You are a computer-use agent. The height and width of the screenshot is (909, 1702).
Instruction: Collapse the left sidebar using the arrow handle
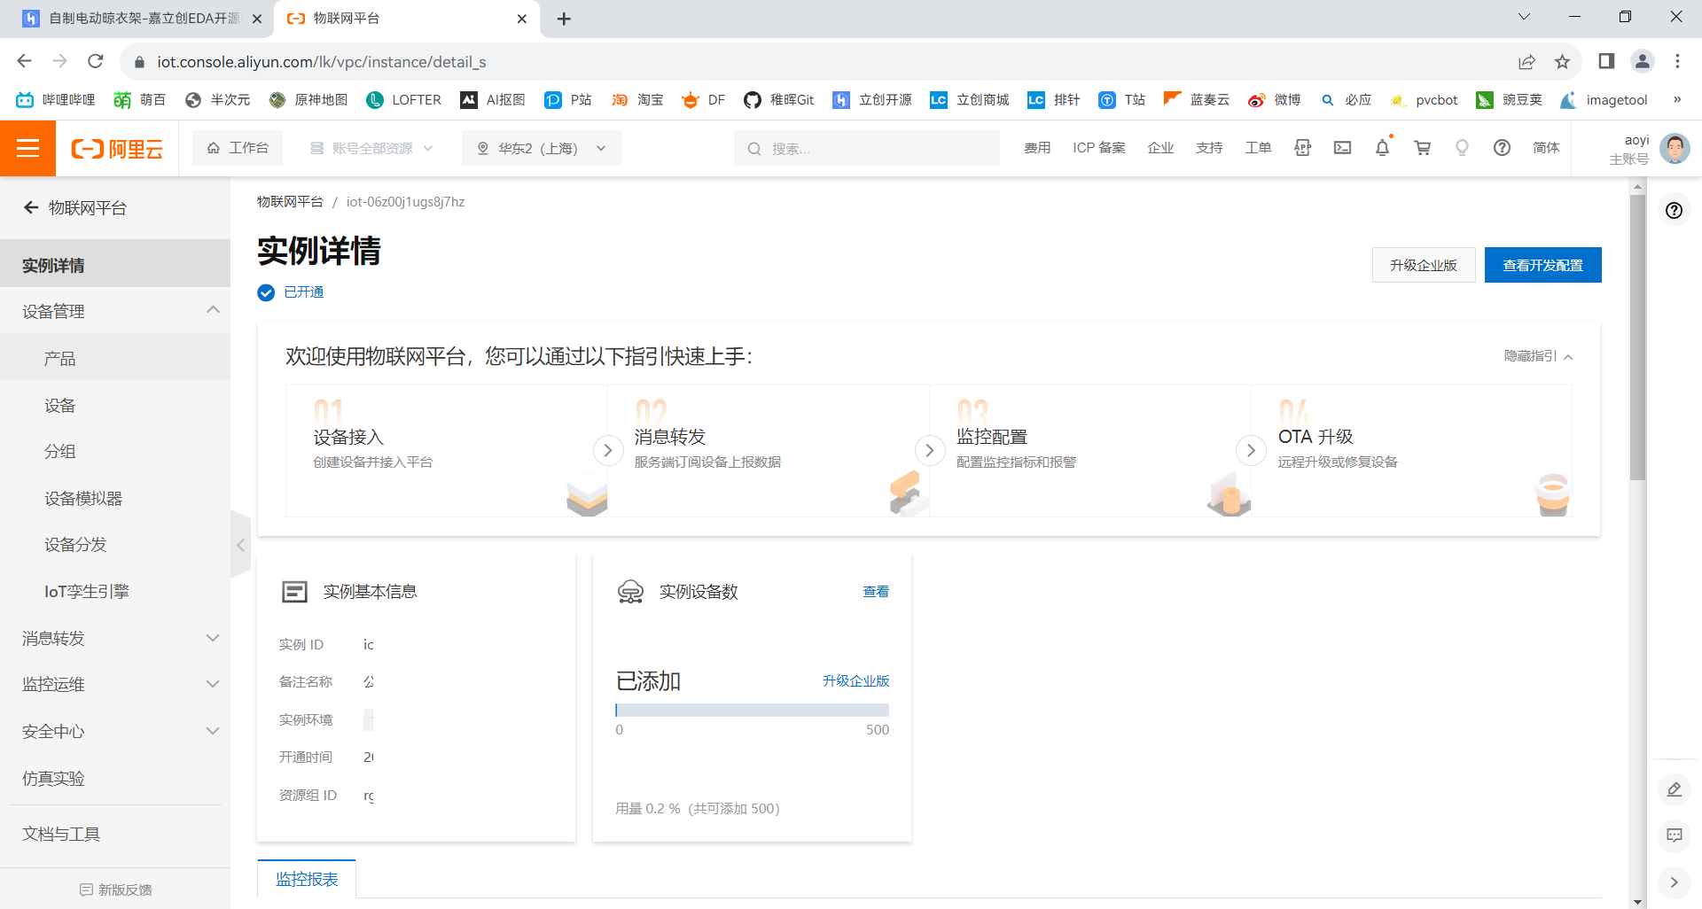pos(240,545)
